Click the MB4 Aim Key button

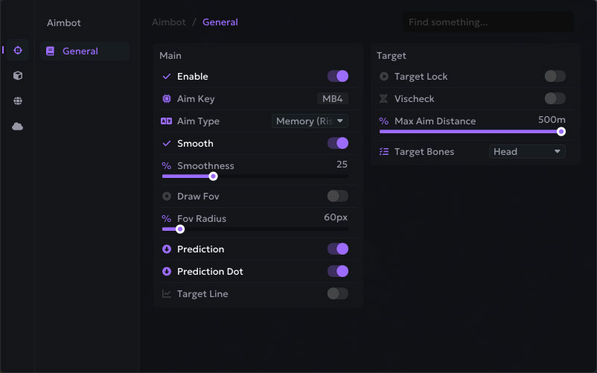333,99
